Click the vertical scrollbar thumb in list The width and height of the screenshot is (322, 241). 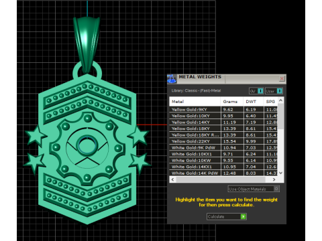(x=281, y=116)
